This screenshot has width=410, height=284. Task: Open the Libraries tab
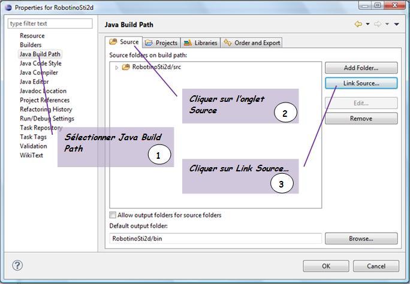[x=201, y=43]
